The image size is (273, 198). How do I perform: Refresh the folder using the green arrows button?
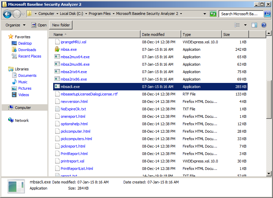click(213, 14)
